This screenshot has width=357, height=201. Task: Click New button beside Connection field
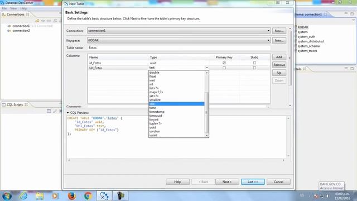279,31
